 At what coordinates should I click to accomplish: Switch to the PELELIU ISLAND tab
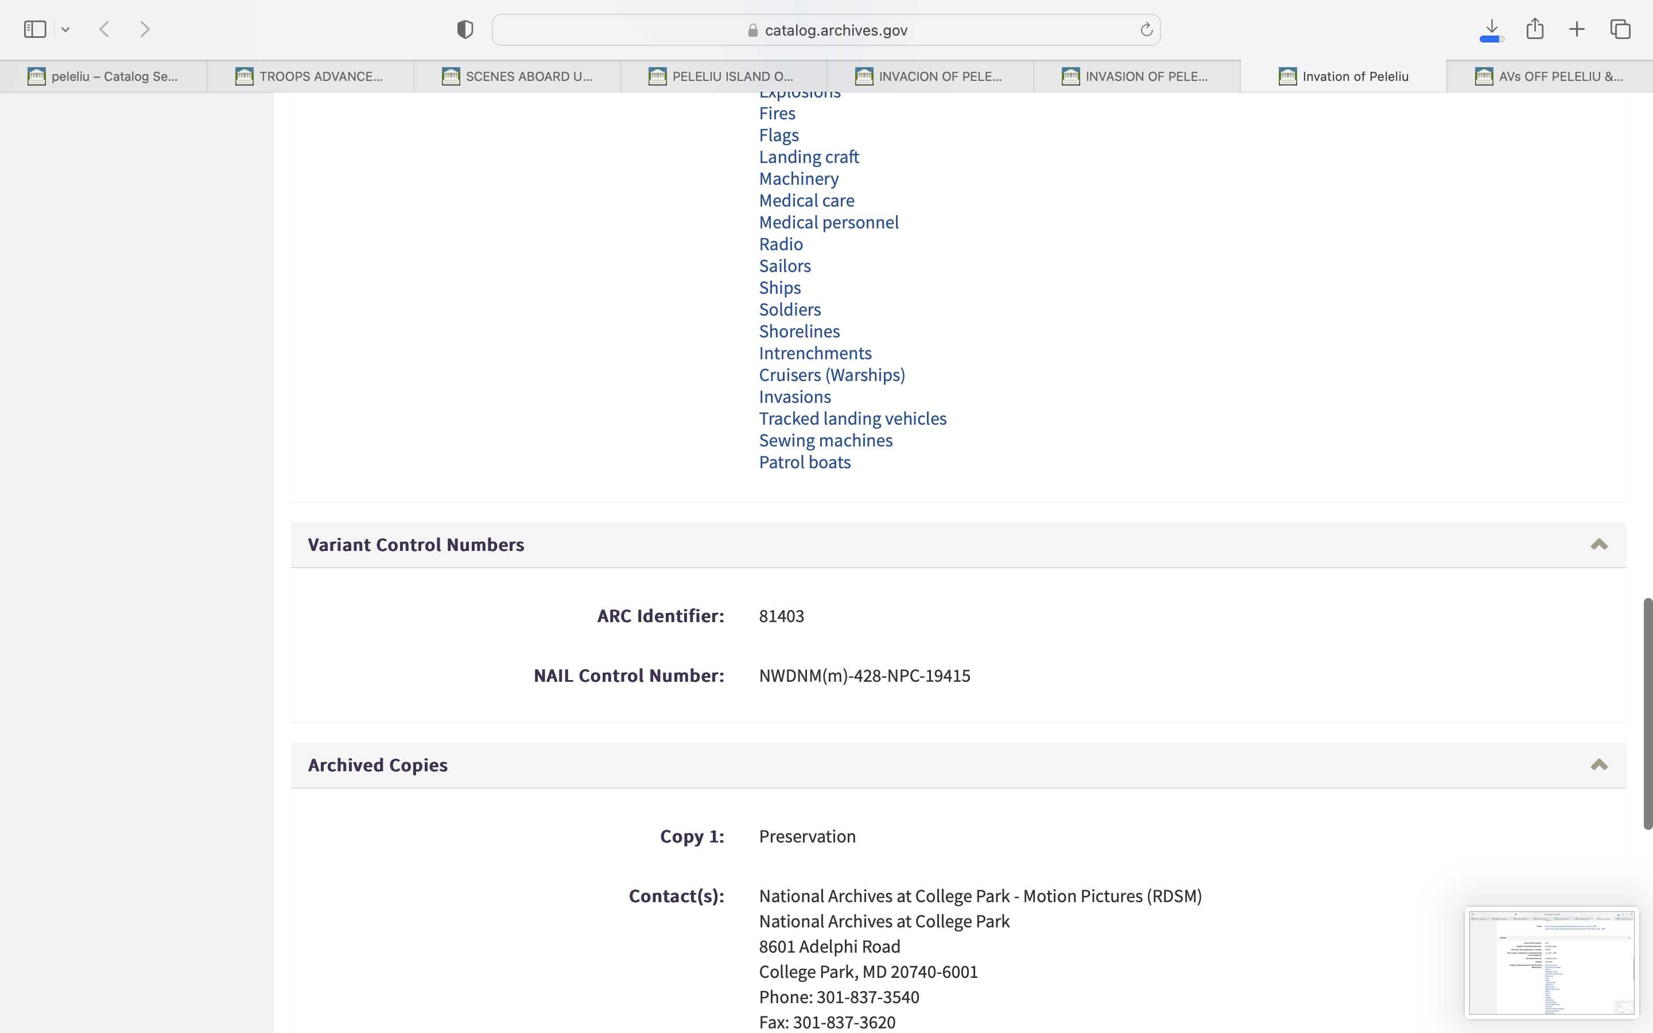(x=723, y=76)
